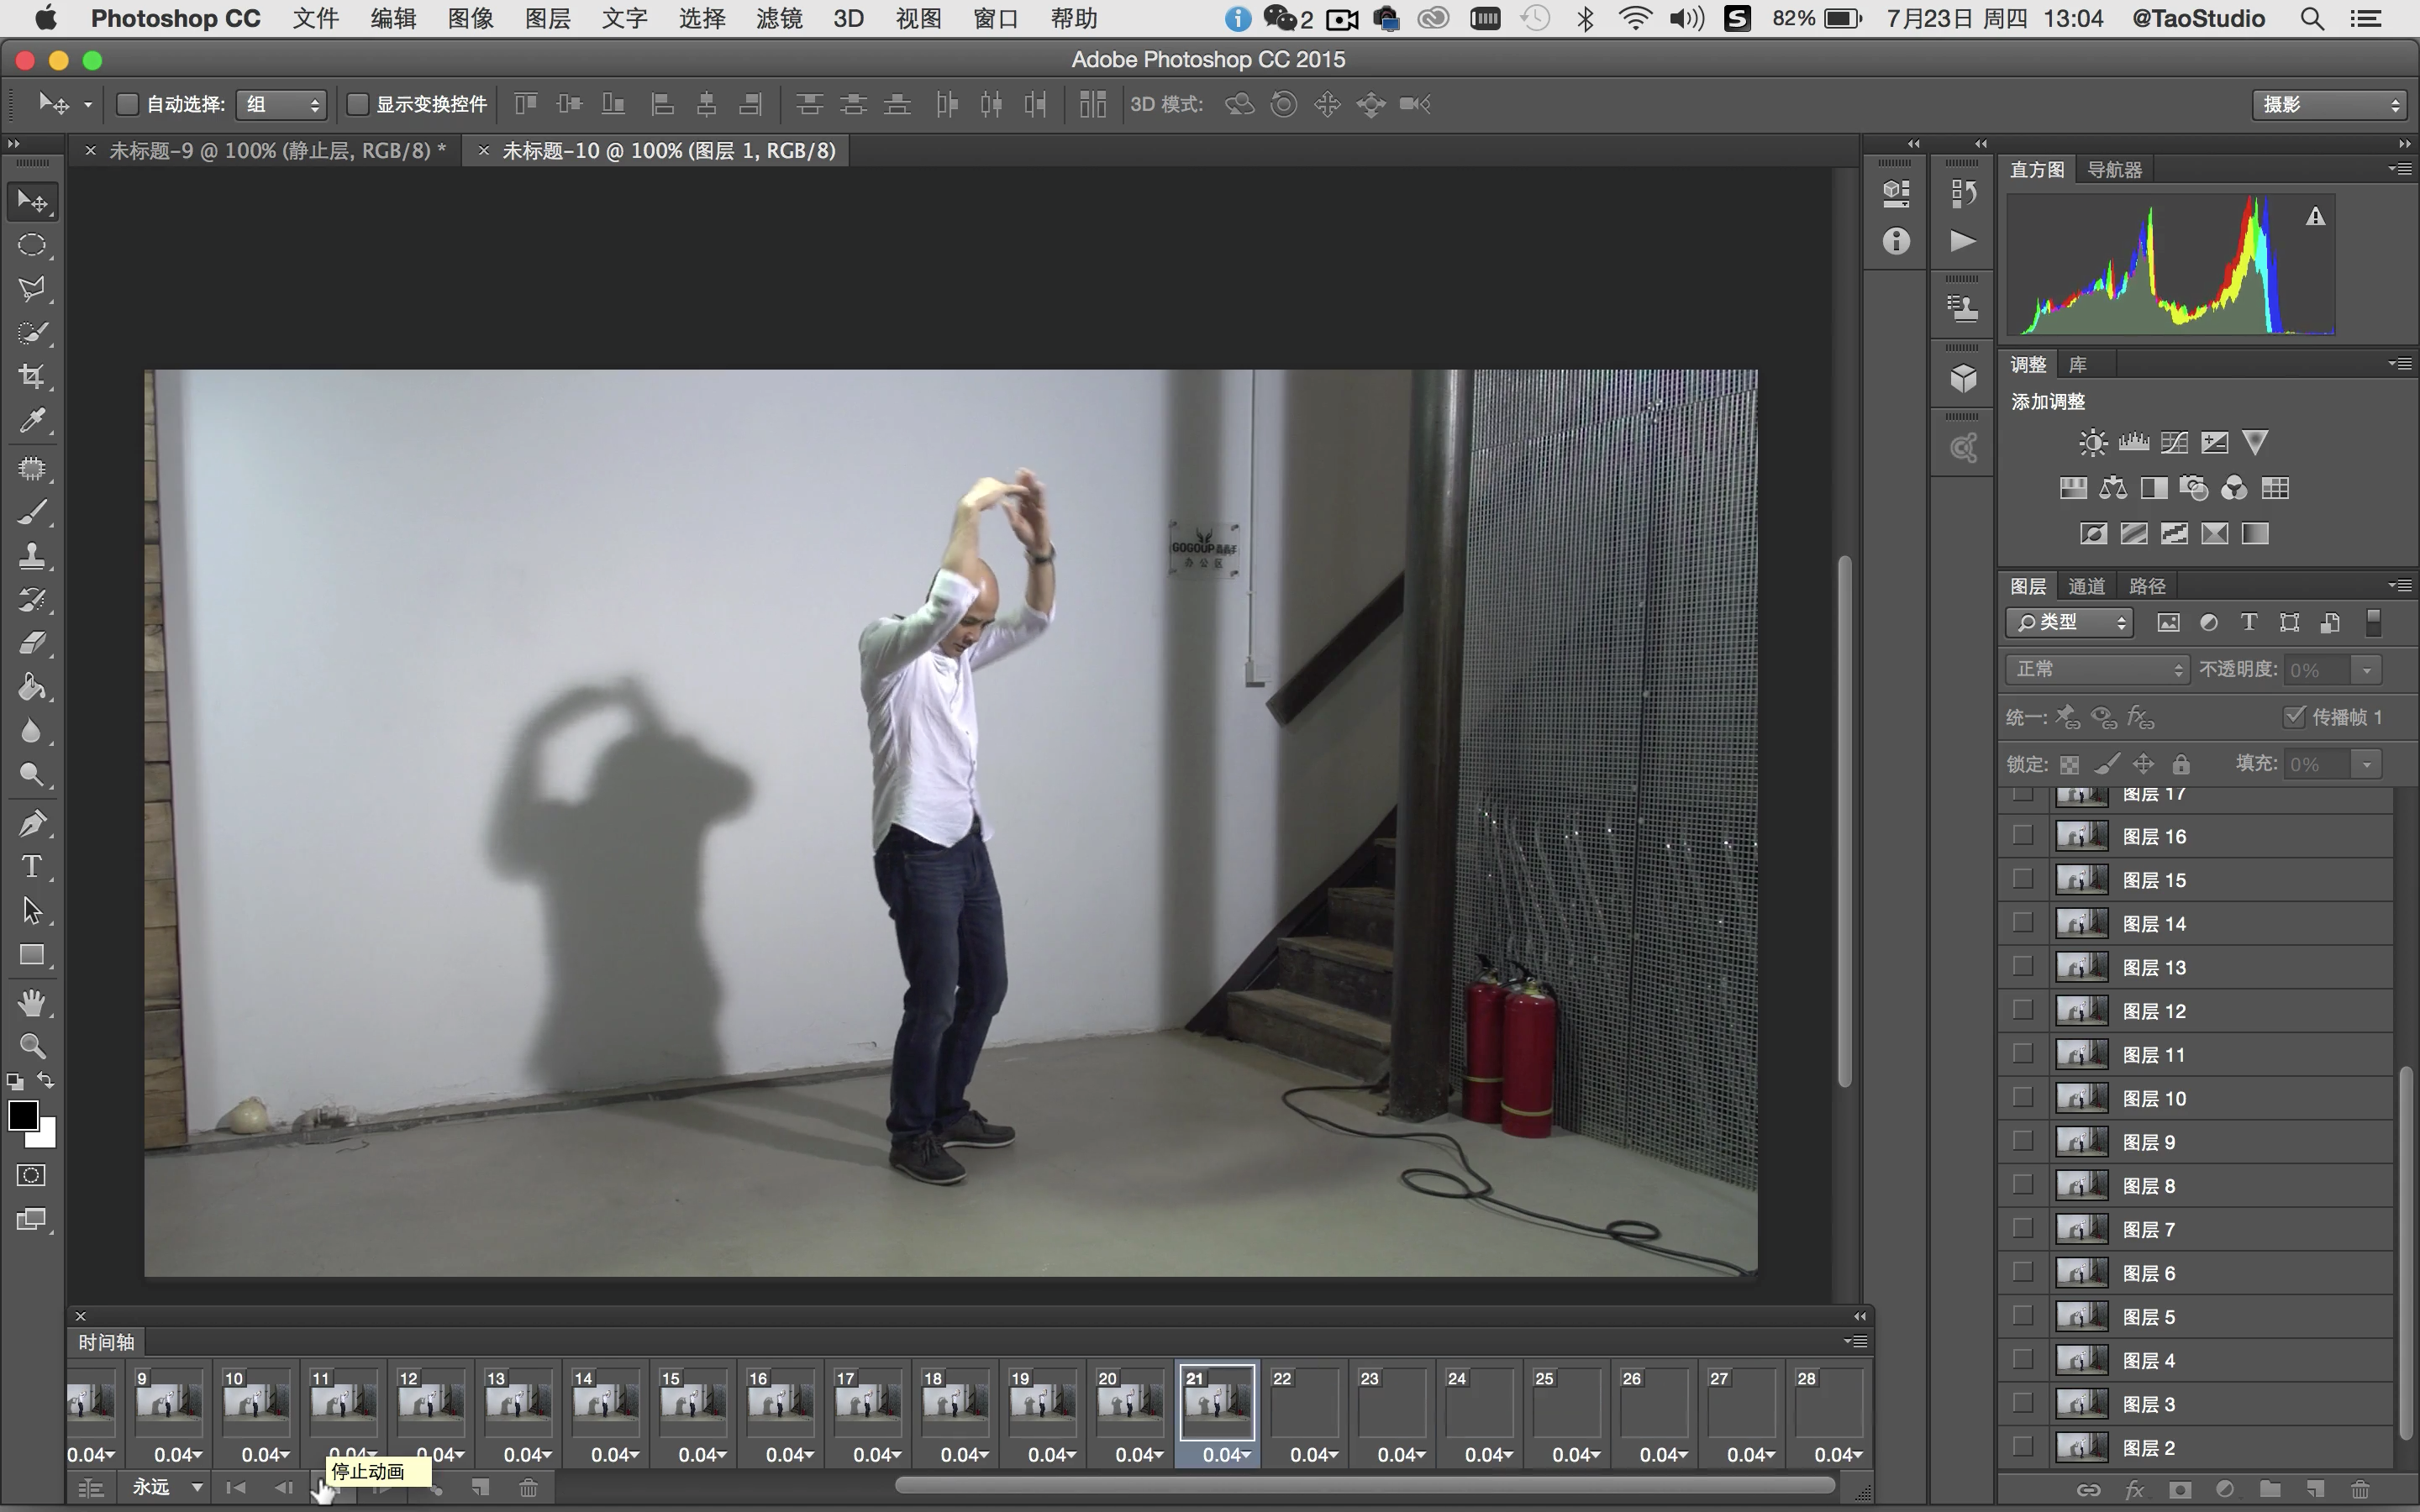Select the Hand tool
The height and width of the screenshot is (1512, 2420).
(x=32, y=1002)
